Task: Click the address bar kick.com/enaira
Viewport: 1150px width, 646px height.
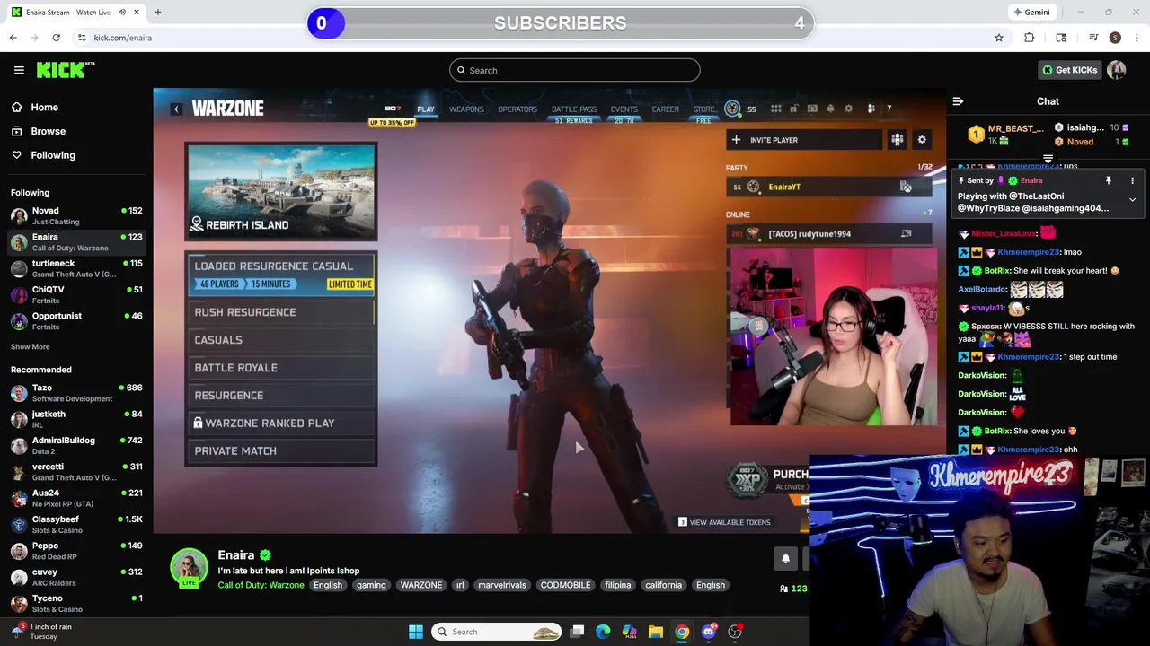Action: pyautogui.click(x=123, y=38)
